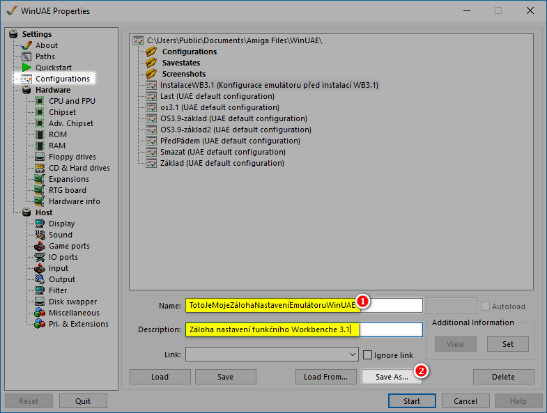The width and height of the screenshot is (547, 413).
Task: Focus the Name input field
Action: click(x=304, y=306)
